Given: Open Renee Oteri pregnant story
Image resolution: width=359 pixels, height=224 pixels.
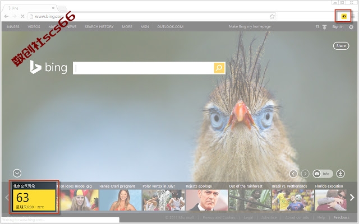Looking at the screenshot, I should (120, 198).
